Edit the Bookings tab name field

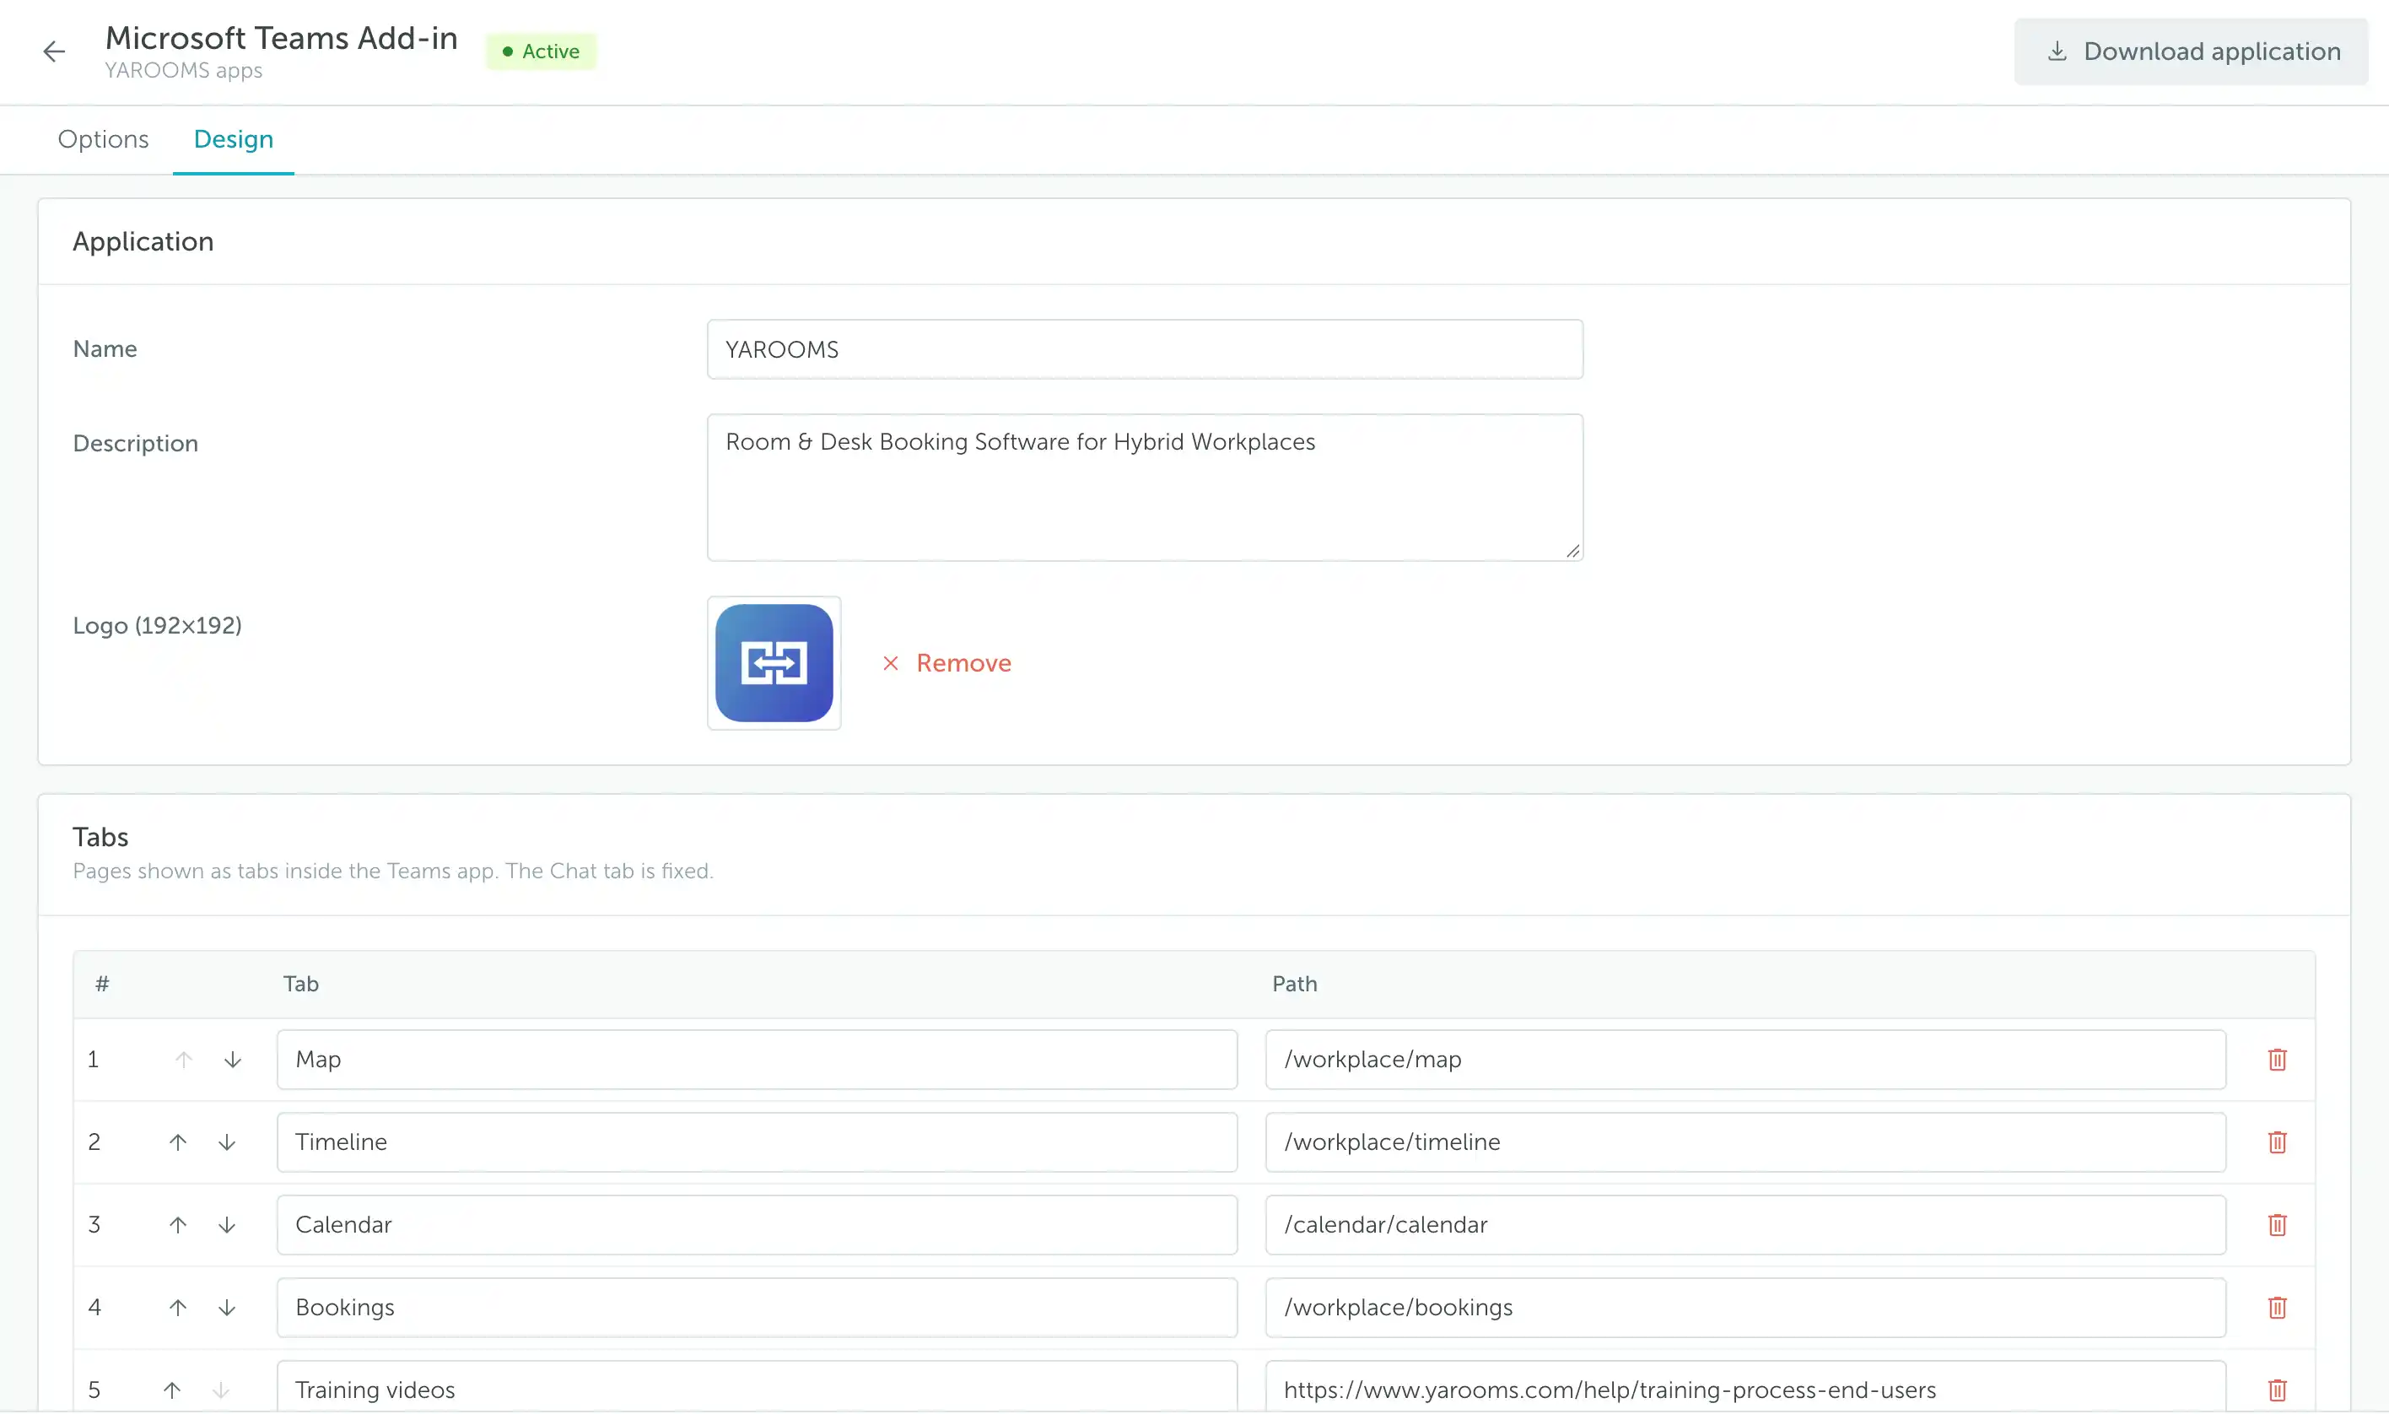(758, 1309)
